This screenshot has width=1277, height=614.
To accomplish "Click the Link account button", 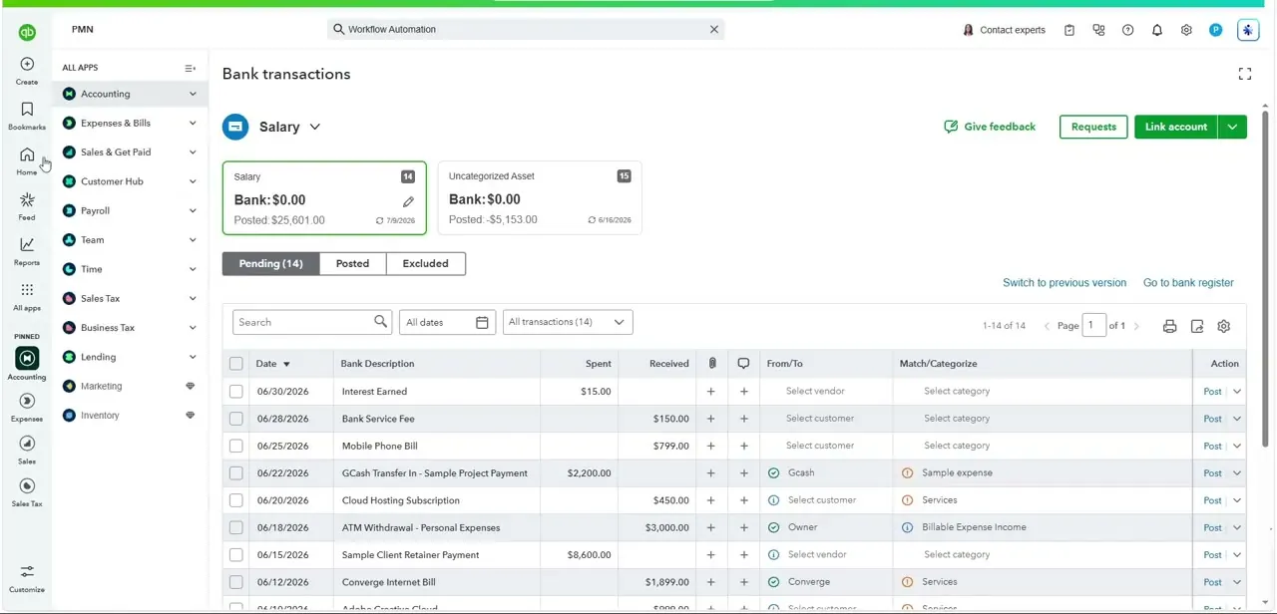I will click(1176, 127).
